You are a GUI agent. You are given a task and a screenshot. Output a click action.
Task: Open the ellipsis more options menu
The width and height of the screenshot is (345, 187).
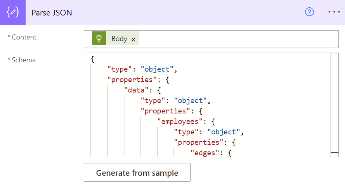click(334, 12)
